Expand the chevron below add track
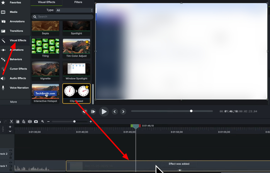 10,131
